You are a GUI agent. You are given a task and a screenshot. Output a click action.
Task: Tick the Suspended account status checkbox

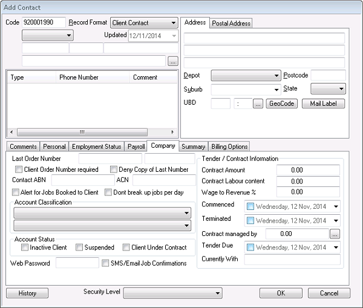click(x=79, y=247)
